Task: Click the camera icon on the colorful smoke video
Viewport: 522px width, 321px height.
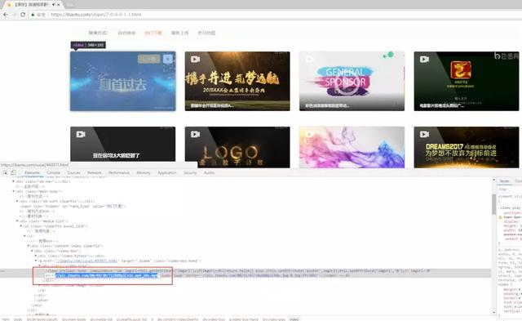Action: tap(310, 134)
